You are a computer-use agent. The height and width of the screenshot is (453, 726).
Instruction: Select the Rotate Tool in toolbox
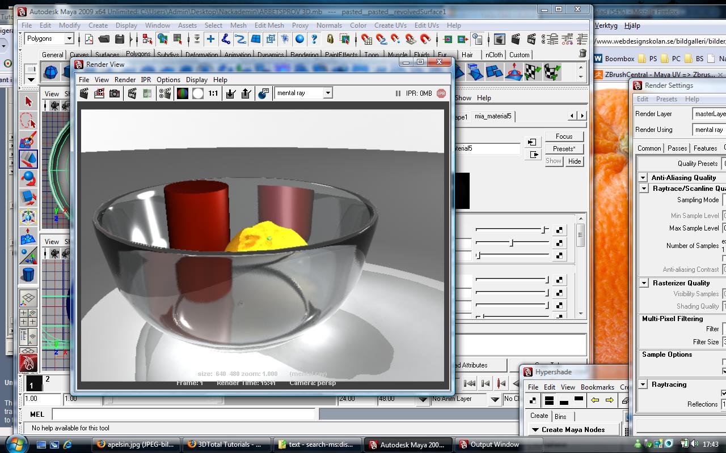pyautogui.click(x=28, y=178)
